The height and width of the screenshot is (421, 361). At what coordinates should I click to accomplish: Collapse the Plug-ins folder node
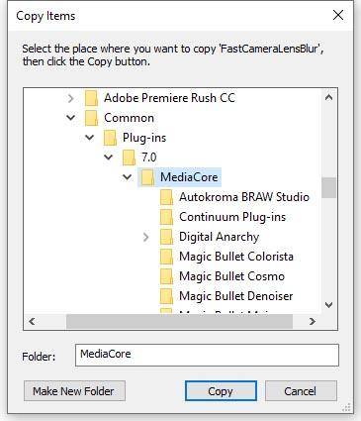(x=90, y=138)
